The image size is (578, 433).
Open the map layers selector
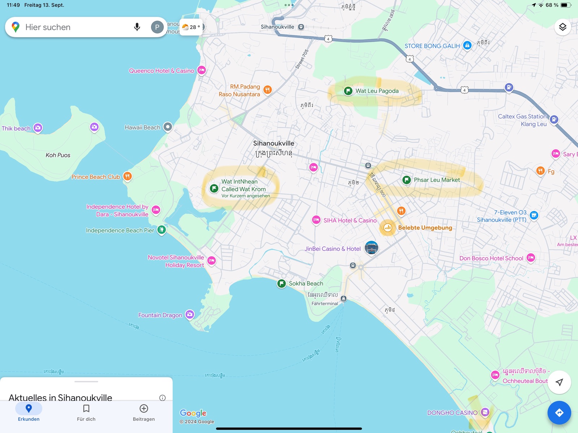[x=562, y=27]
